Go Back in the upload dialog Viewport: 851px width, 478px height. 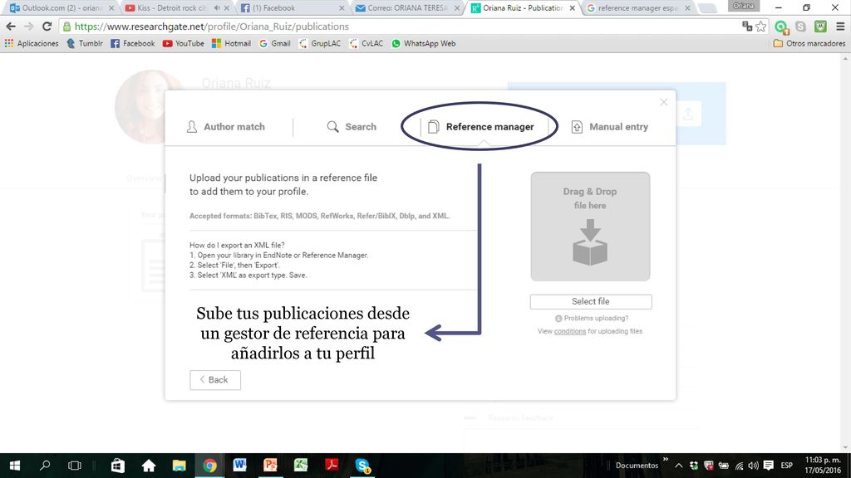click(x=215, y=380)
